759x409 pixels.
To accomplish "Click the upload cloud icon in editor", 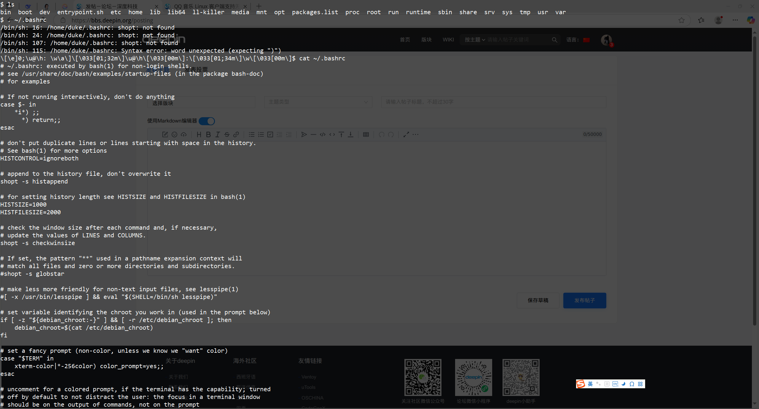I will (x=184, y=134).
